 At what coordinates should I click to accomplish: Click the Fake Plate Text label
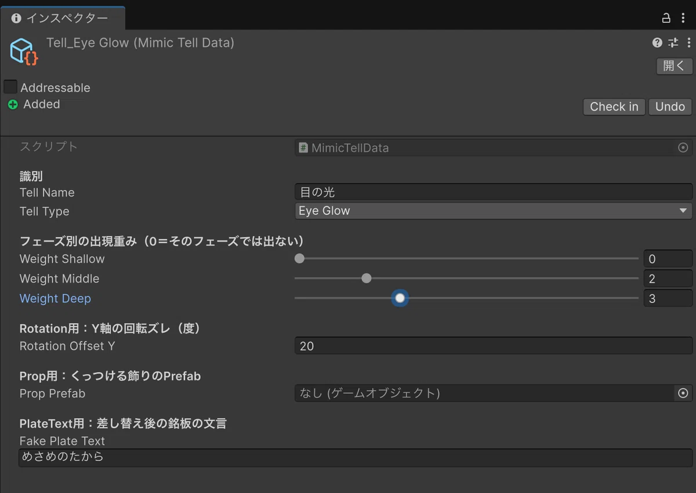[x=62, y=441]
